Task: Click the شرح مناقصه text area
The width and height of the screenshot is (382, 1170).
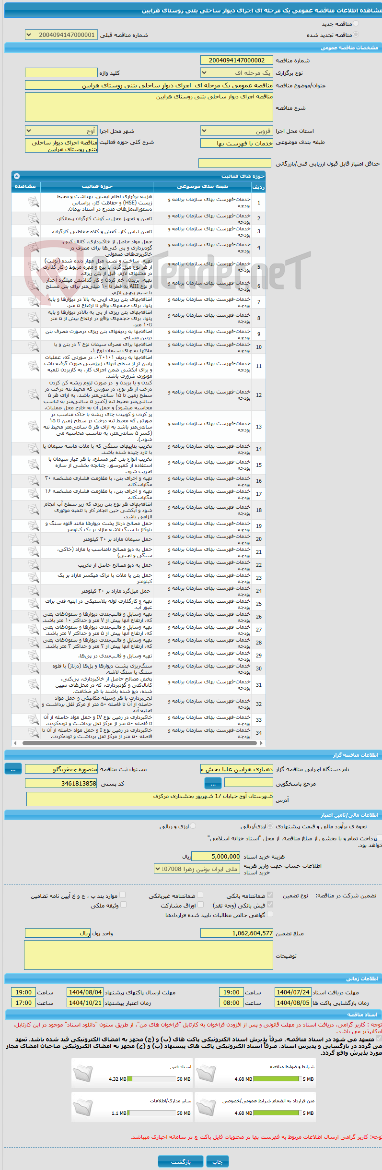Action: tap(149, 107)
